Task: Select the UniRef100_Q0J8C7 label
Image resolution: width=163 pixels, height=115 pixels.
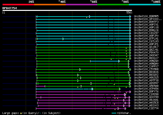Action: tap(146, 47)
